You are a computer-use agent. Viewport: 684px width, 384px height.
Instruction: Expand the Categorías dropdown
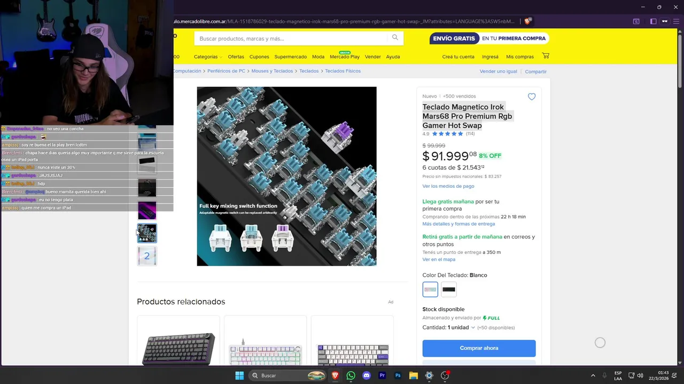coord(207,57)
